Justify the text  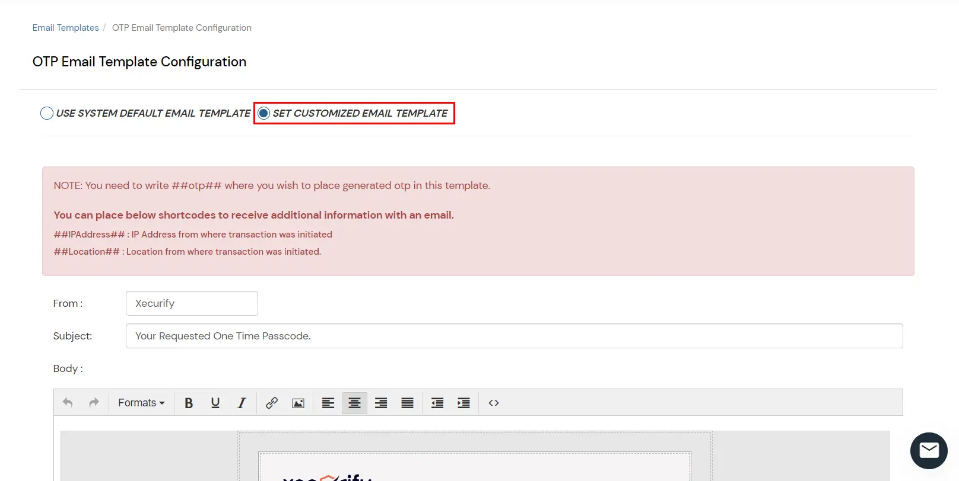point(408,403)
